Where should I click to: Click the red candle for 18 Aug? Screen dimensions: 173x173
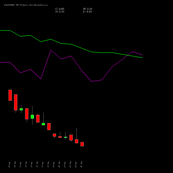point(49,127)
